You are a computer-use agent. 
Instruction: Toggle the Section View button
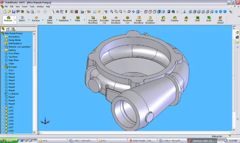(x=173, y=12)
